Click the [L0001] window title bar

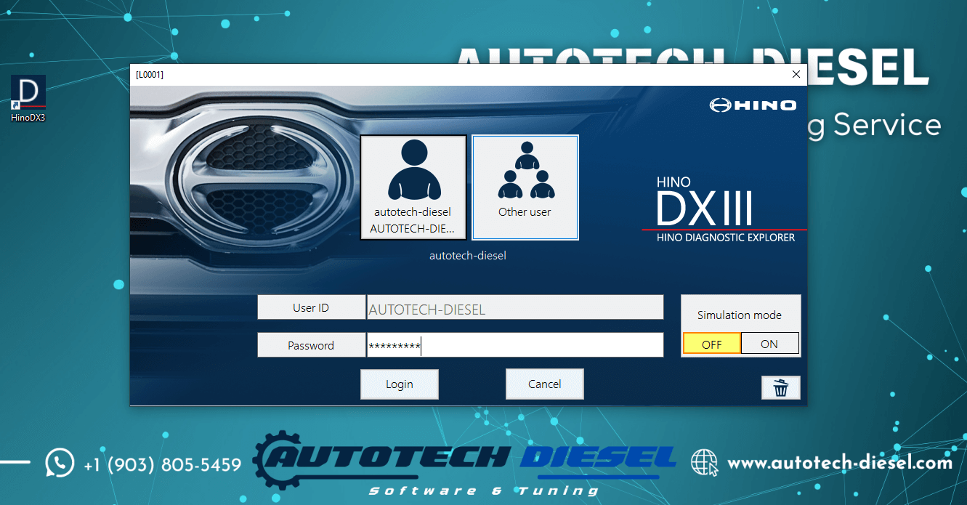tap(436, 74)
